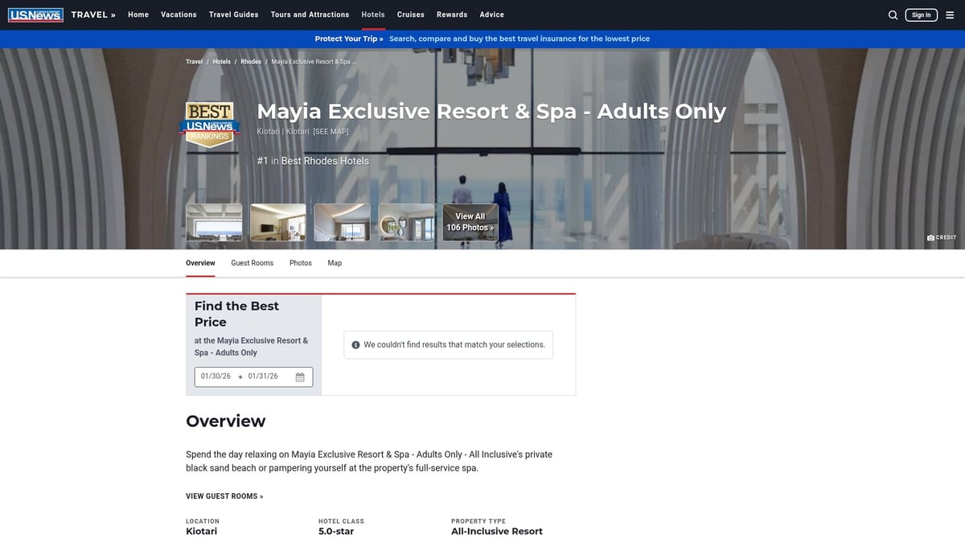Click the search magnifying glass icon

pyautogui.click(x=893, y=14)
